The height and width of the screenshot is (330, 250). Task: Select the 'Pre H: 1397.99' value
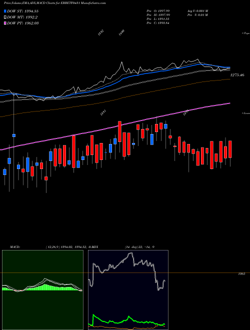click(x=158, y=14)
